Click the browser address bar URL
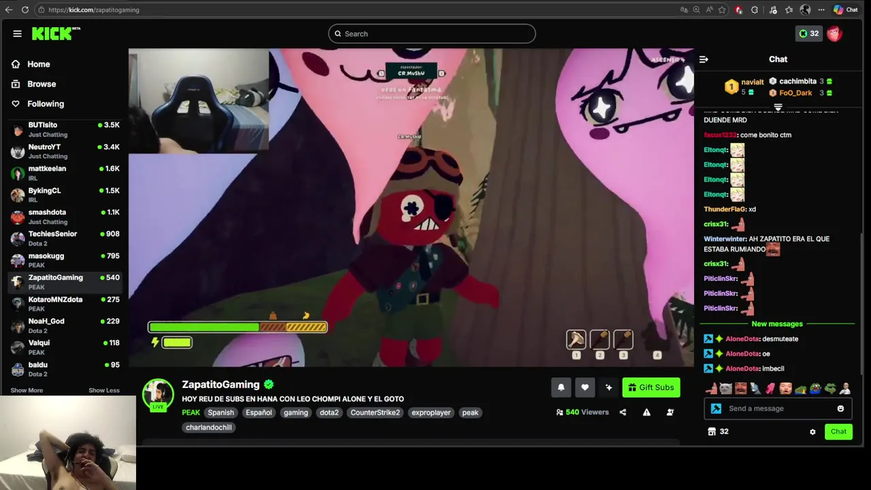The height and width of the screenshot is (490, 871). 93,10
